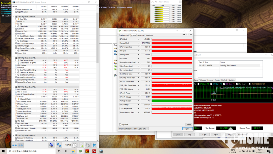Click HWiNFO shrink columns arrows icon
This screenshot has width=273, height=154.
tap(20, 145)
